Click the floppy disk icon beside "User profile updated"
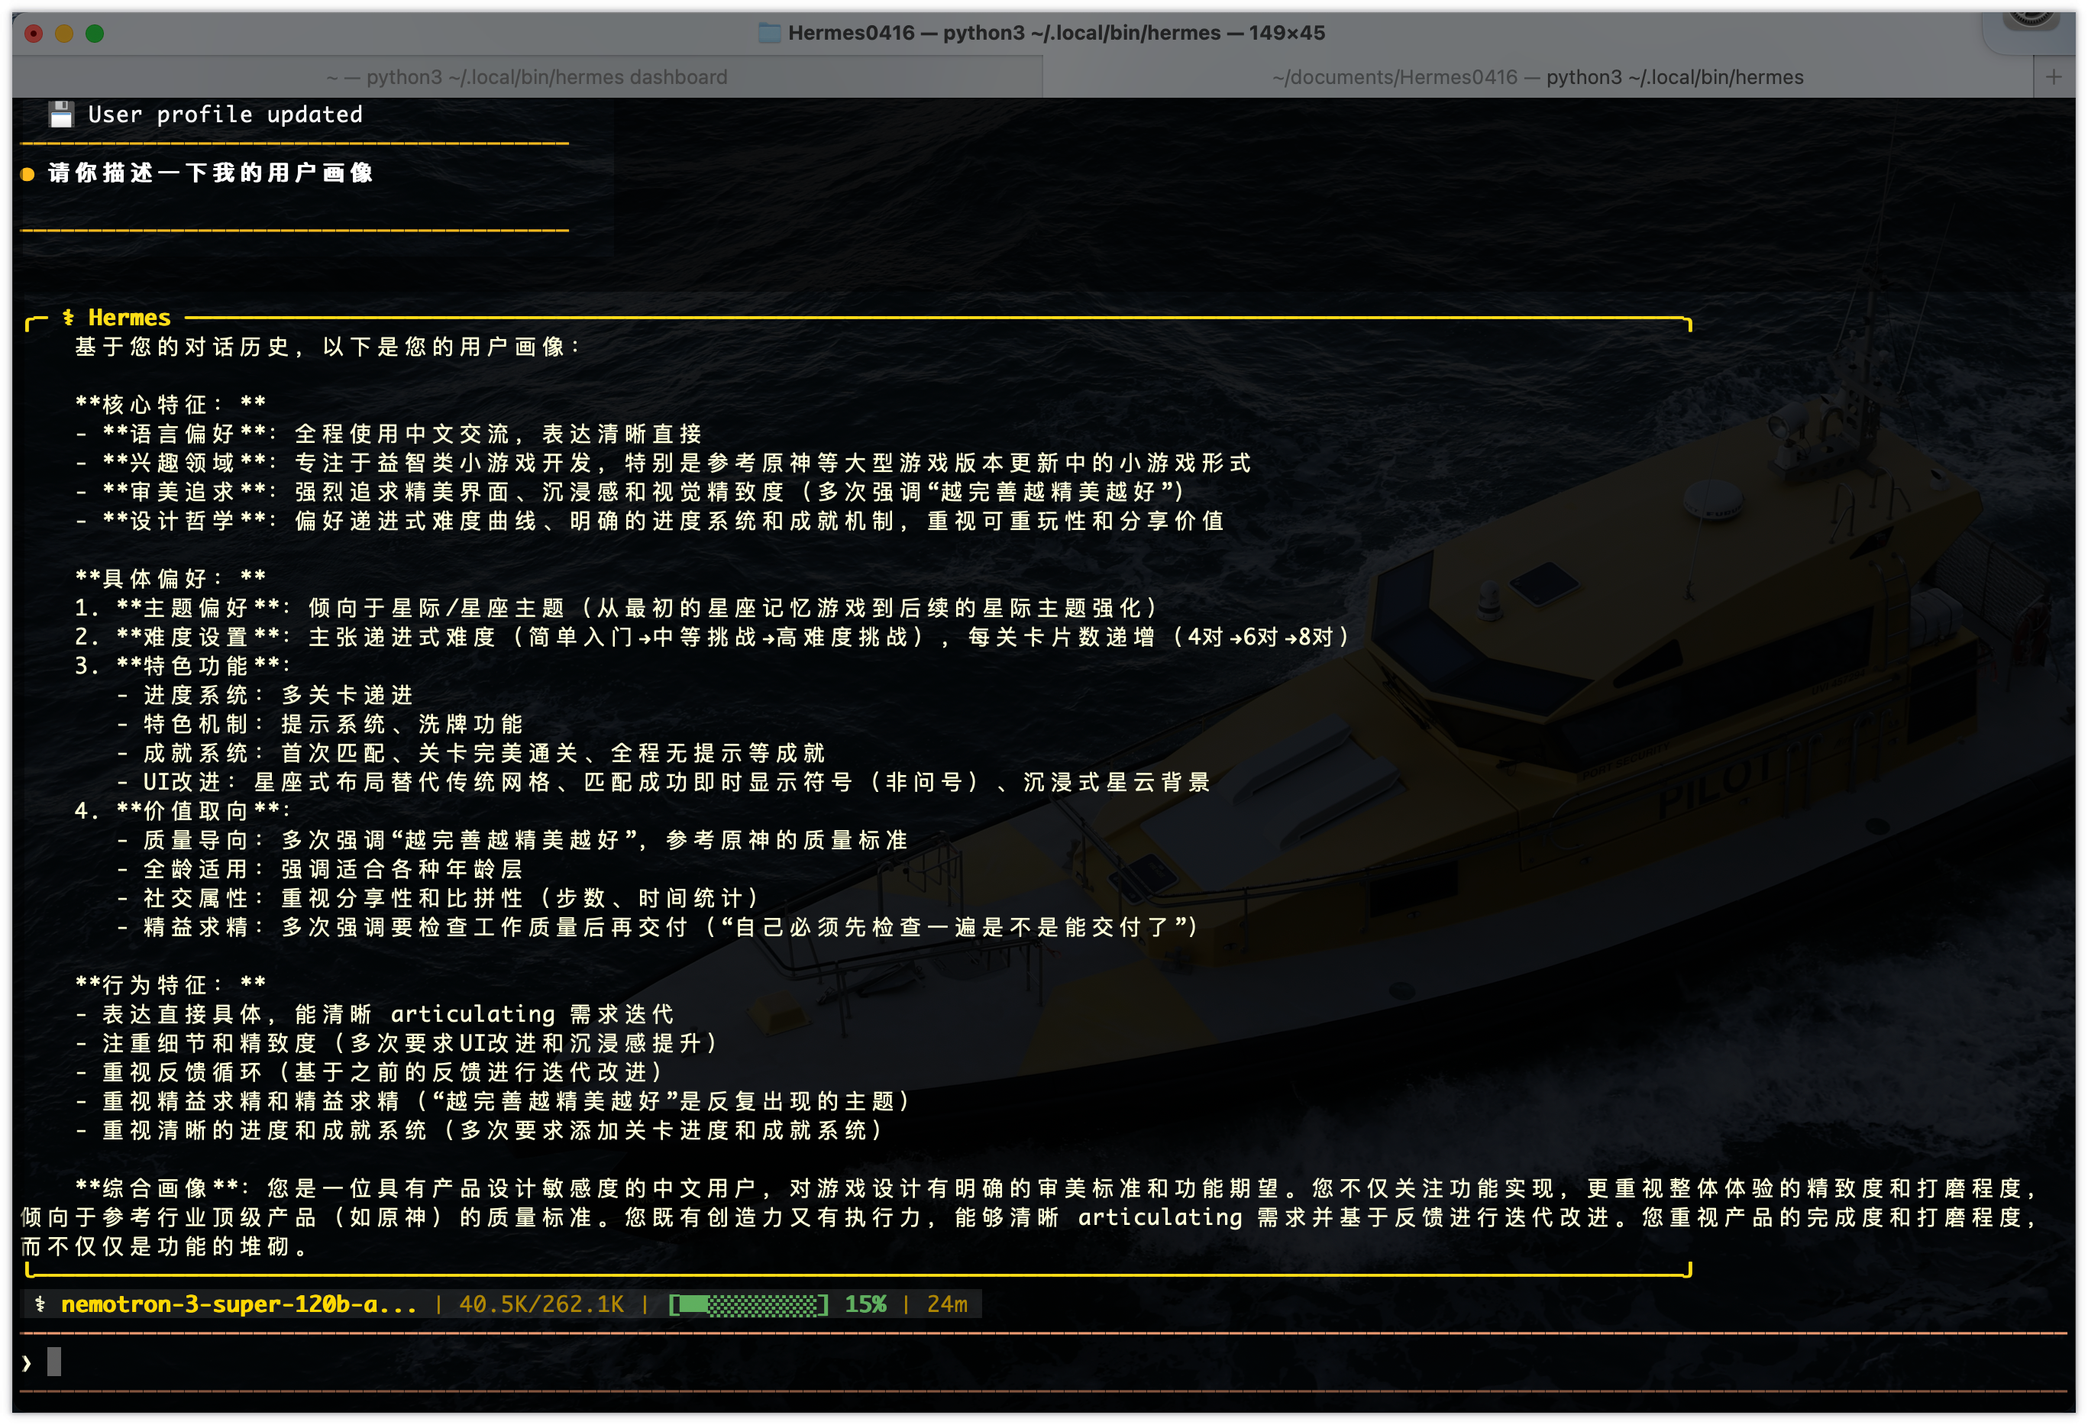Viewport: 2088px width, 1425px height. pos(60,114)
